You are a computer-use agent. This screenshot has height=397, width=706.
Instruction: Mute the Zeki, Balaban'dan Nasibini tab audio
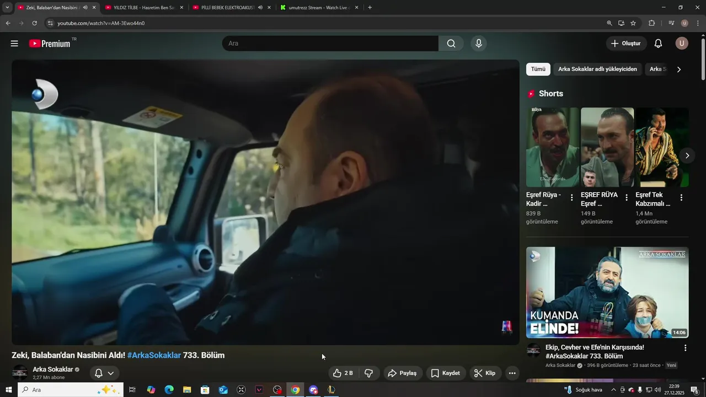coord(85,8)
